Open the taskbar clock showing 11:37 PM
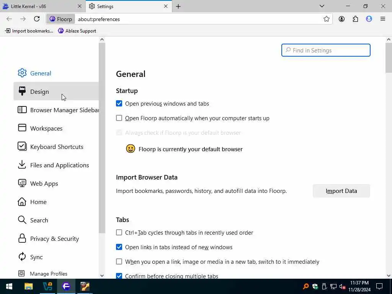This screenshot has height=294, width=392. point(359,286)
